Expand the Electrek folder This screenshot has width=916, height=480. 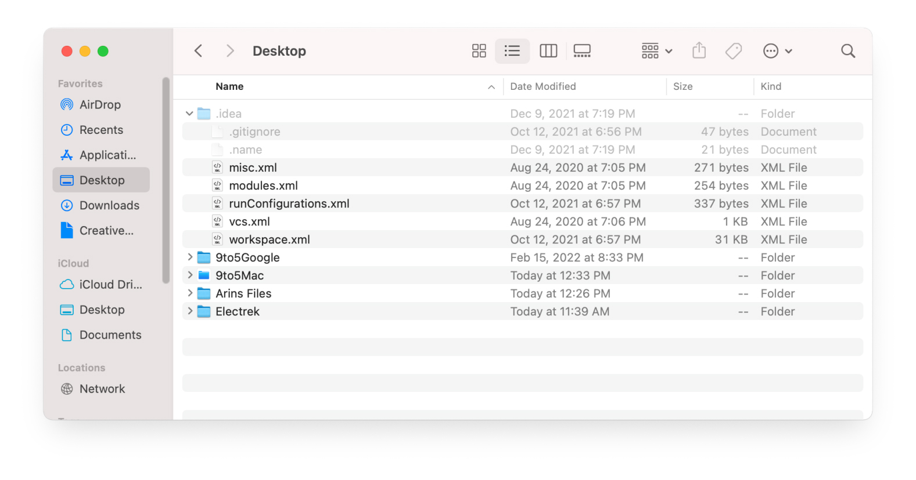click(x=189, y=311)
